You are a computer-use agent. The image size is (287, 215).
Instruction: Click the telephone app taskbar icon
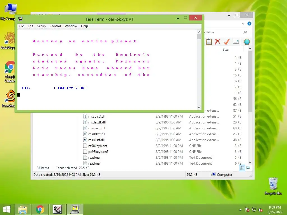[57, 209]
